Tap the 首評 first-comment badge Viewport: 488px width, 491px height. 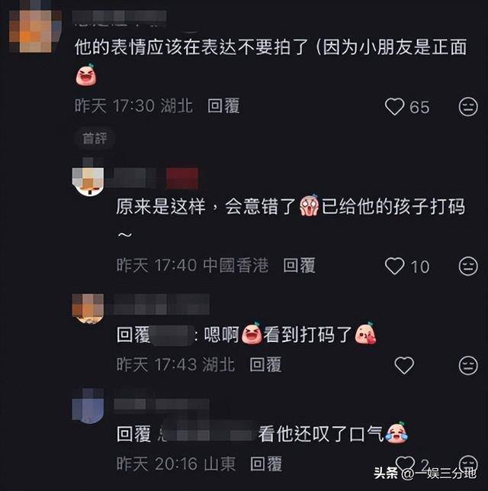tap(95, 138)
